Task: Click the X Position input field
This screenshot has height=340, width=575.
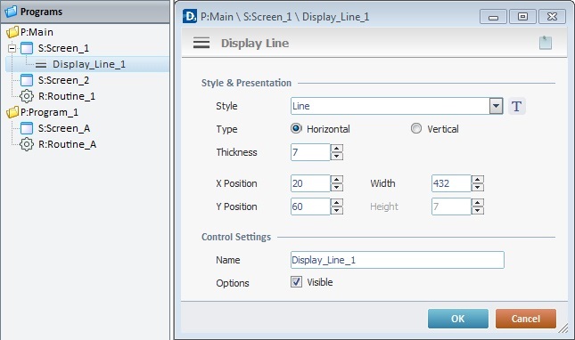Action: (x=310, y=183)
